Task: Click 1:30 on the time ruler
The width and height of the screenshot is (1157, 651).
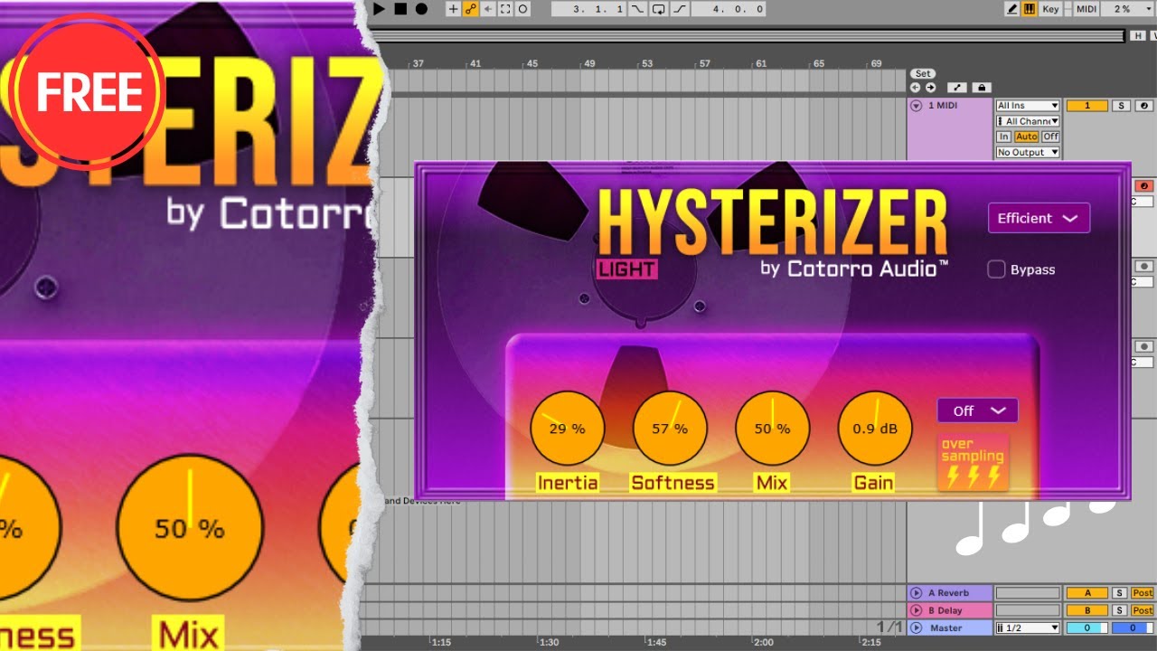Action: click(x=549, y=642)
